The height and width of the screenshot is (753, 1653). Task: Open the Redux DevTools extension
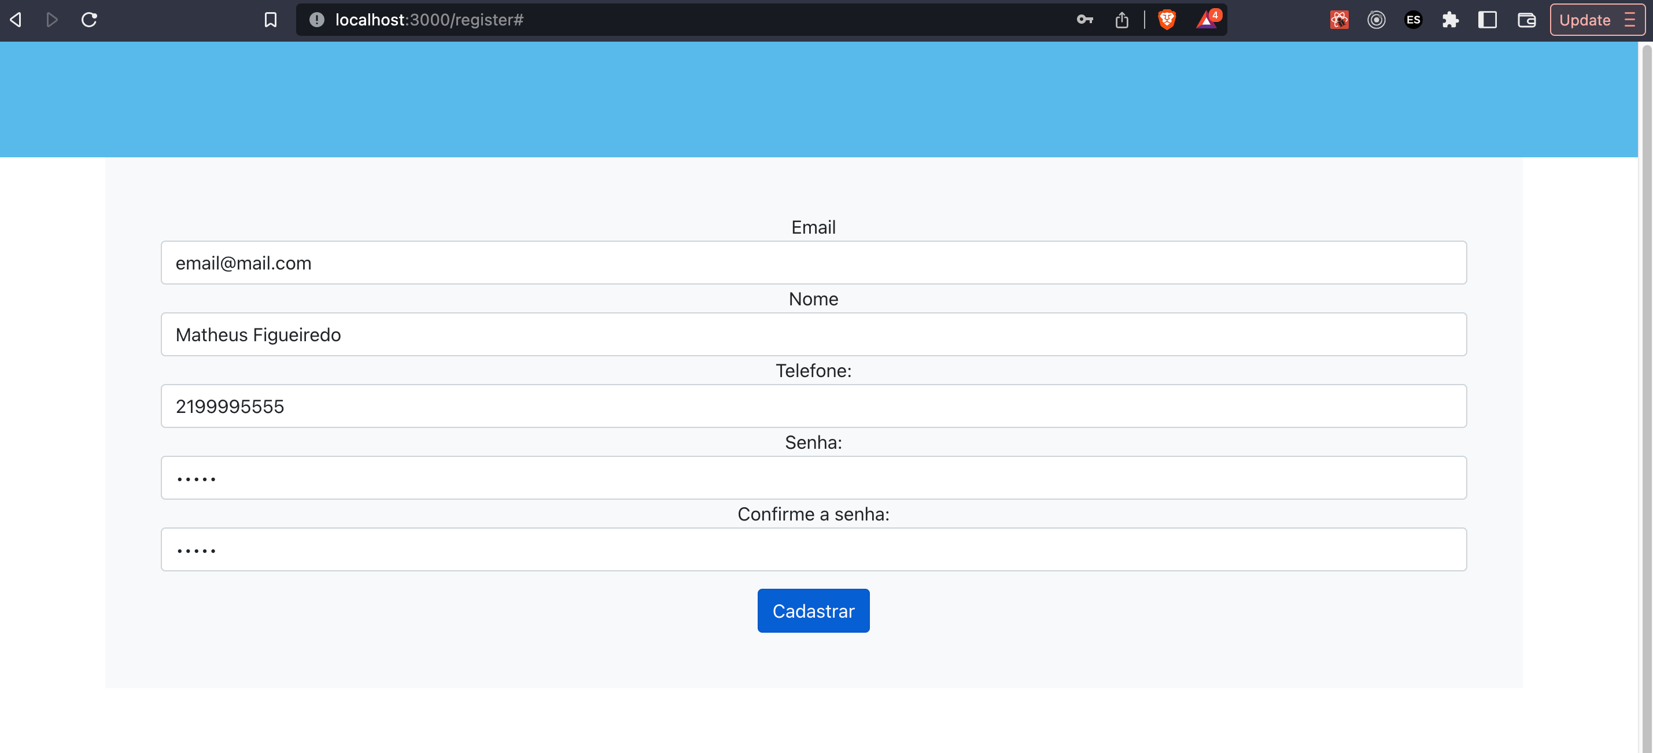pyautogui.click(x=1377, y=20)
